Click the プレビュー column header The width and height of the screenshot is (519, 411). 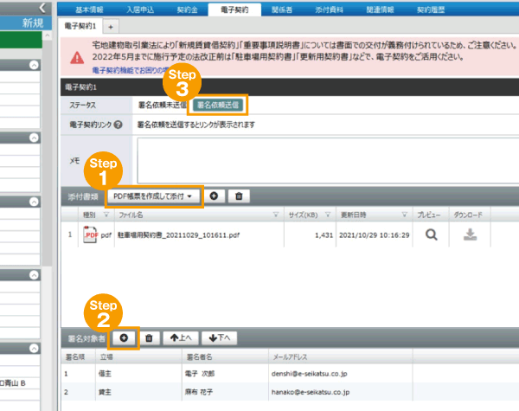click(429, 215)
